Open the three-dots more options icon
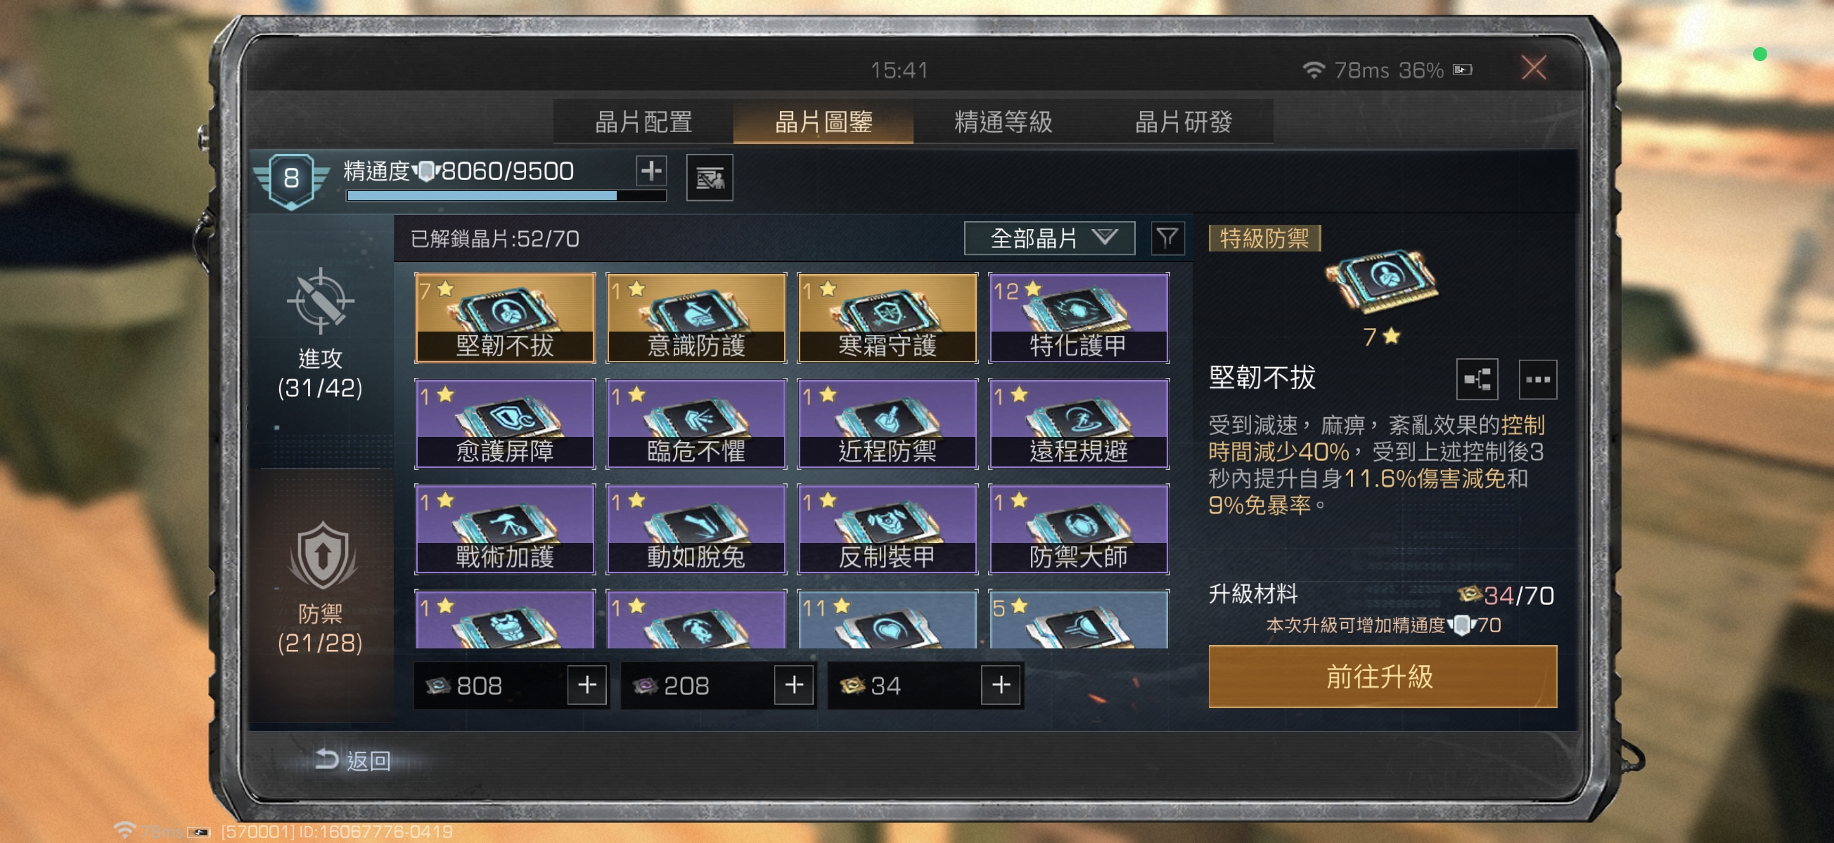Screen dimensions: 1834x843 1538,379
